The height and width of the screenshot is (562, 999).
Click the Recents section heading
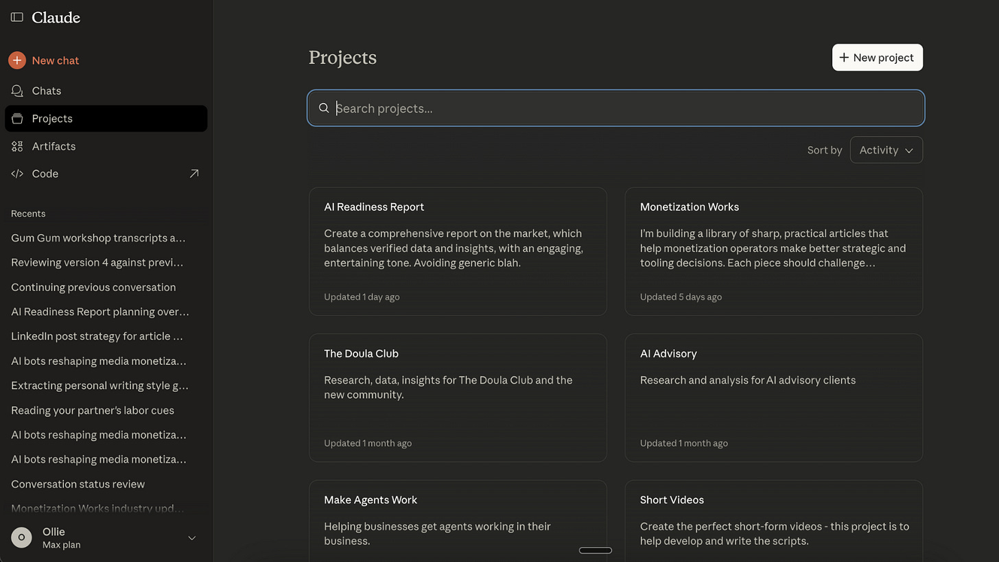(x=28, y=213)
